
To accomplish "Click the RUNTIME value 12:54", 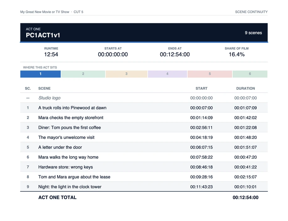I will click(51, 54).
